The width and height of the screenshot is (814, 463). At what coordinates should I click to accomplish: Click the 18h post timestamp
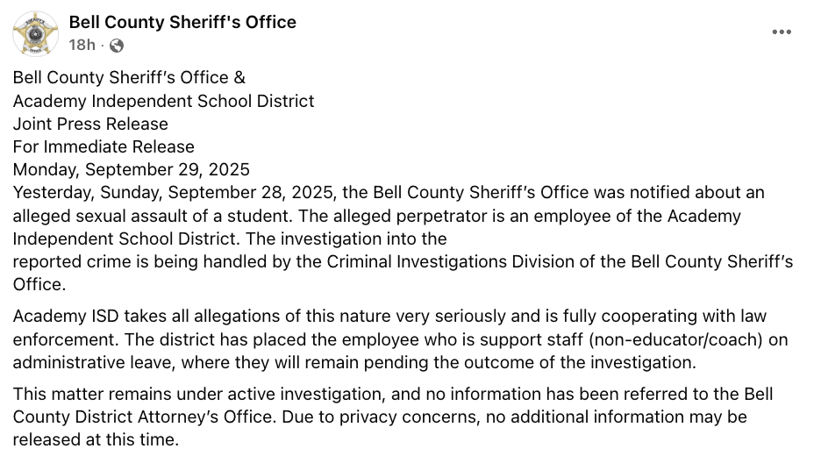tap(82, 45)
